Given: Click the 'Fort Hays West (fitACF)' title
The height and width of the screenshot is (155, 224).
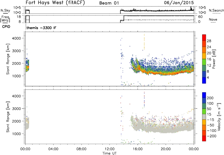Looking at the screenshot, I should tap(55, 3).
